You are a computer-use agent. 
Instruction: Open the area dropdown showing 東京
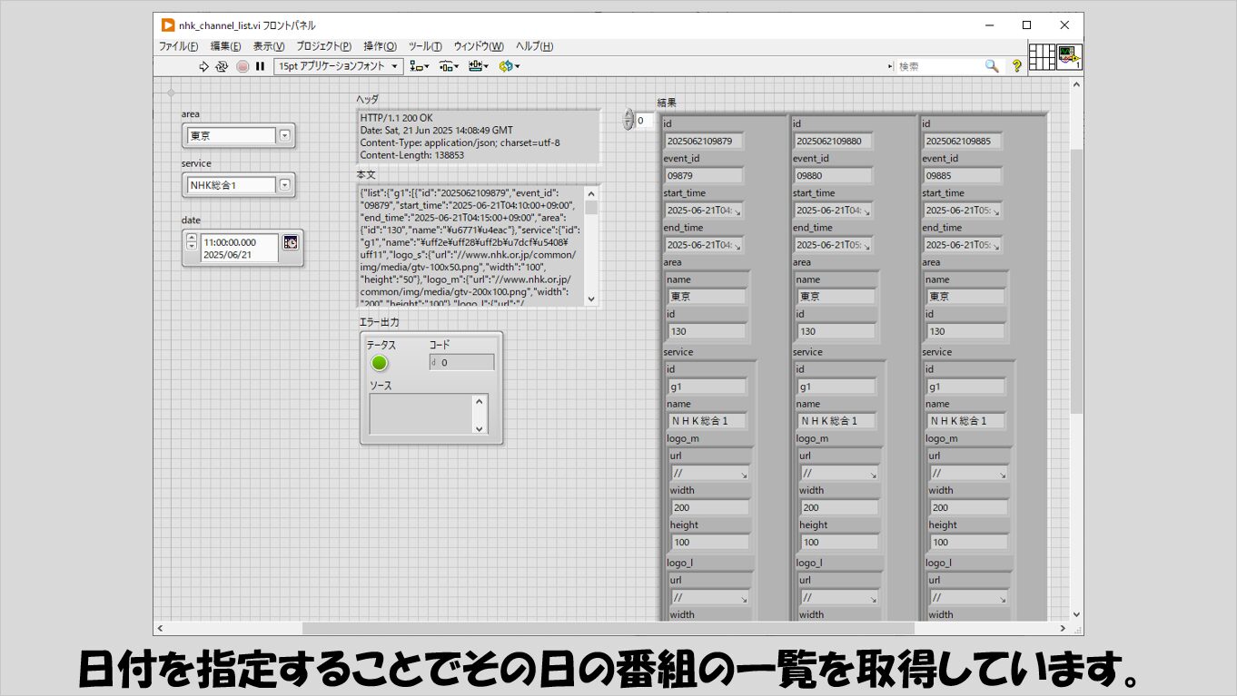284,135
